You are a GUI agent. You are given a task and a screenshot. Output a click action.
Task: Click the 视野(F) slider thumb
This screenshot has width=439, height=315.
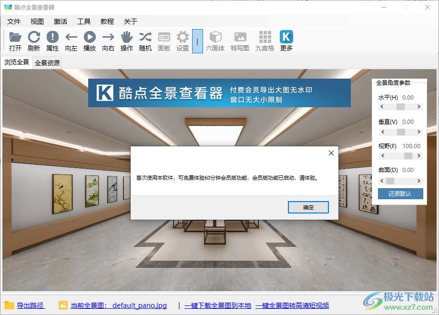point(408,156)
